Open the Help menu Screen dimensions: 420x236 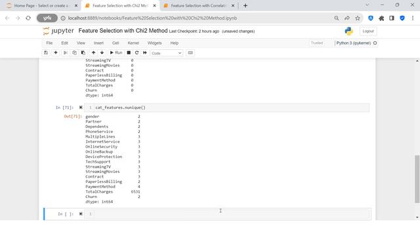175,43
